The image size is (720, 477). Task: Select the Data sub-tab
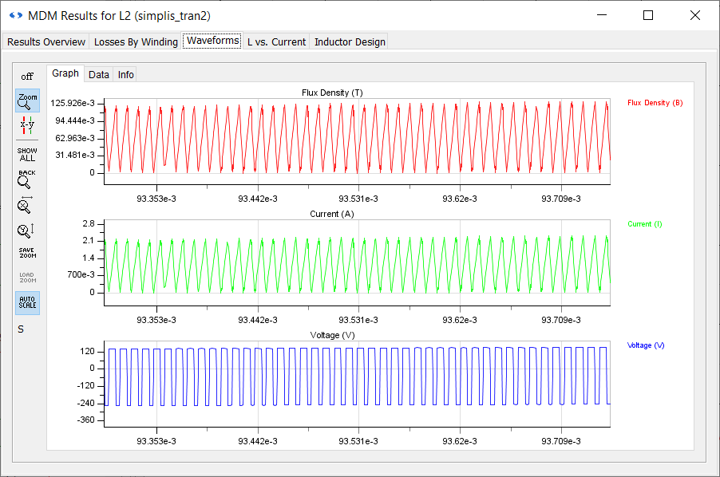coord(99,74)
